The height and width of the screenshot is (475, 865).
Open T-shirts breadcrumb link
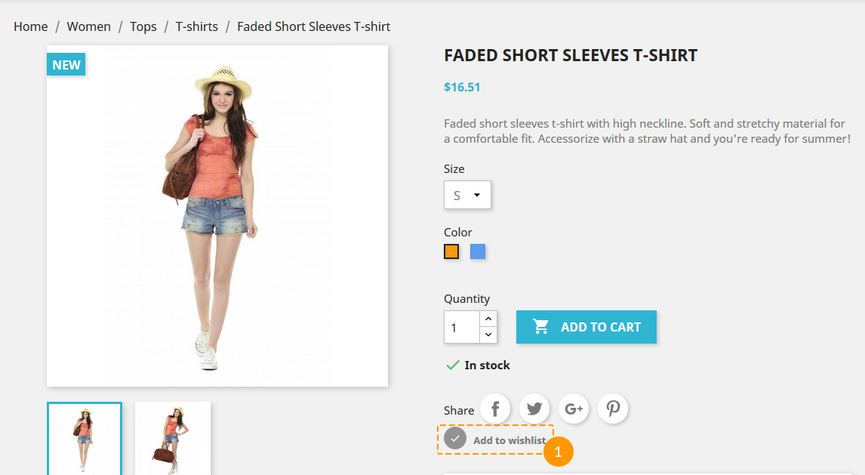197,26
